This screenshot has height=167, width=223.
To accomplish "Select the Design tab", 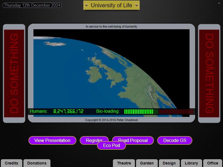I will click(169, 163).
